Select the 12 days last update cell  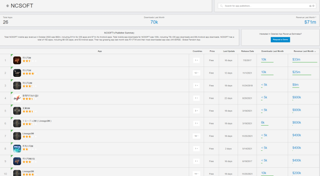tap(228, 73)
